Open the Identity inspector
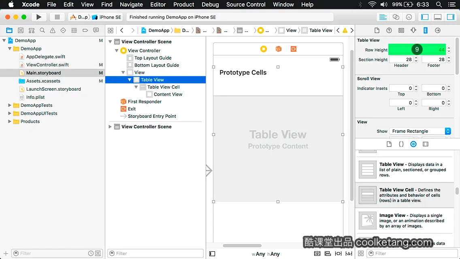 pos(401,30)
